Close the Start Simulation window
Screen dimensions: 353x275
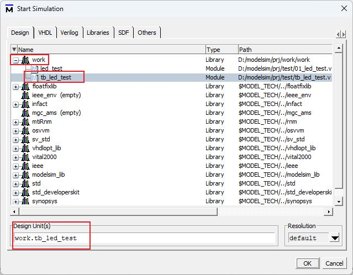[344, 8]
